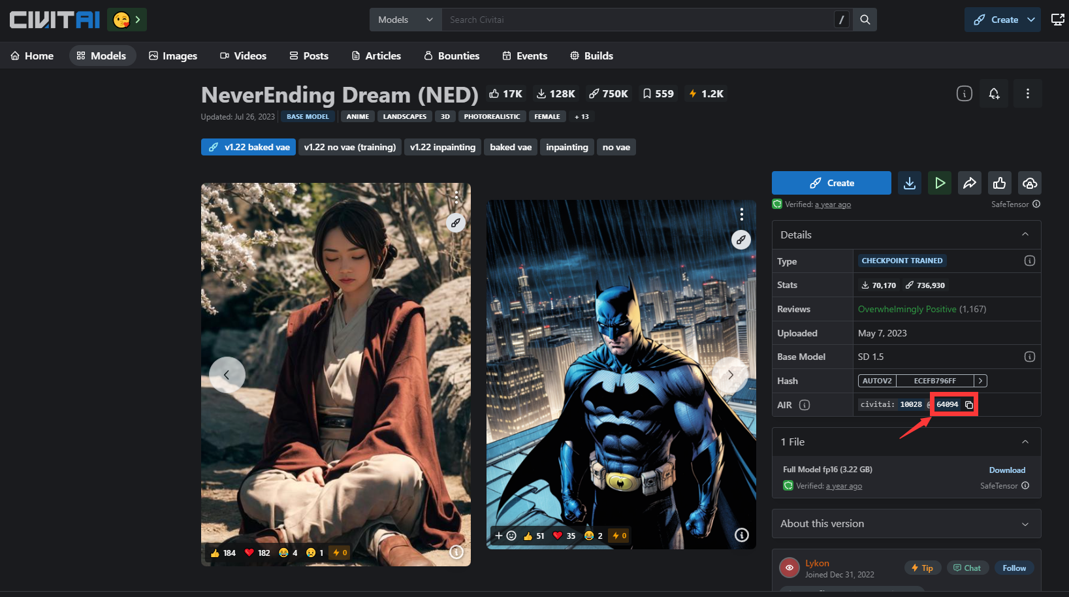Click the notification bell icon

(x=994, y=93)
